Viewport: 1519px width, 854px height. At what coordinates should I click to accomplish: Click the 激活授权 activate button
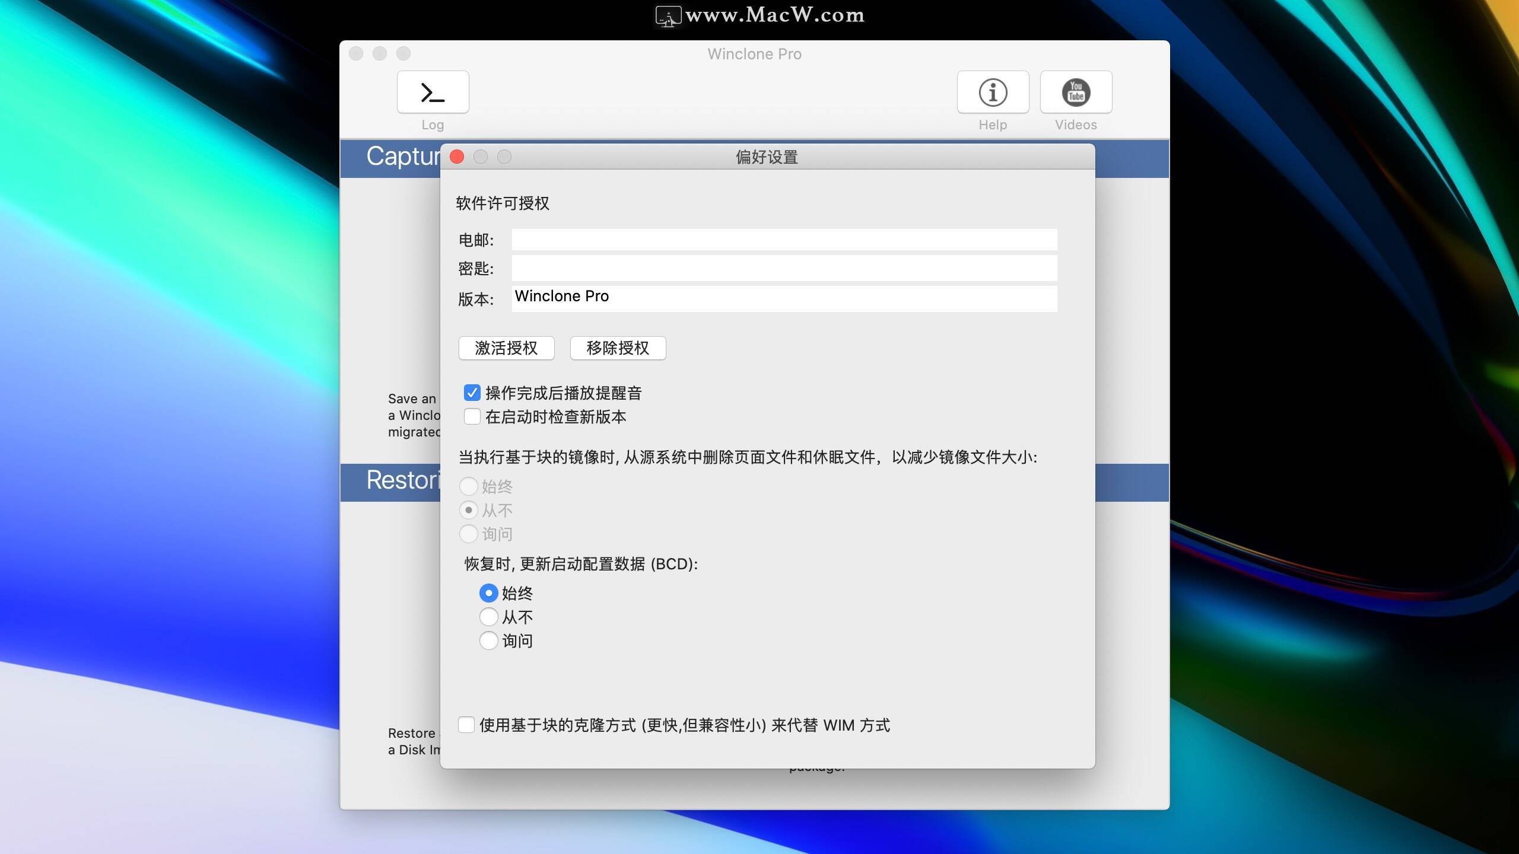(506, 348)
